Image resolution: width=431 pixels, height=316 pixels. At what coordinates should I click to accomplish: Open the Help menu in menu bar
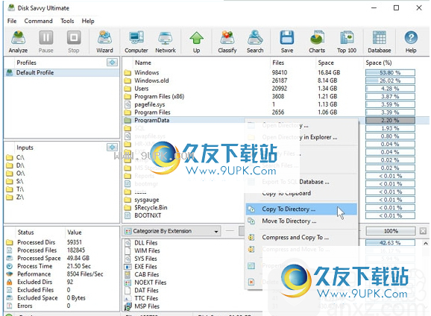pos(88,21)
